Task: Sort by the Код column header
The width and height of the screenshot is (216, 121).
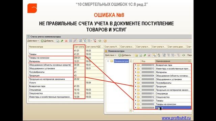Action: coord(148,61)
